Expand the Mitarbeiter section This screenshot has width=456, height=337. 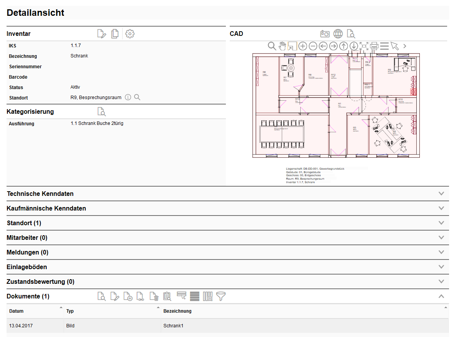[x=441, y=238]
